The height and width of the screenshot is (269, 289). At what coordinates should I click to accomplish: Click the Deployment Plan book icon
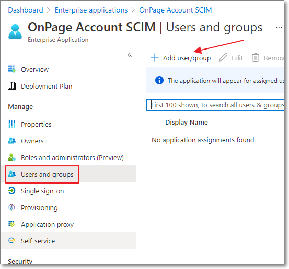click(11, 86)
